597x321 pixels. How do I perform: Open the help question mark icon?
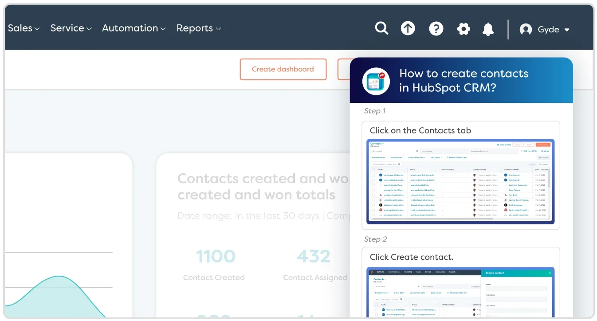[x=436, y=28]
